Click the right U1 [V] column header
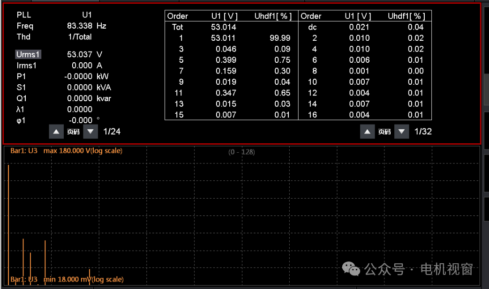 point(358,16)
